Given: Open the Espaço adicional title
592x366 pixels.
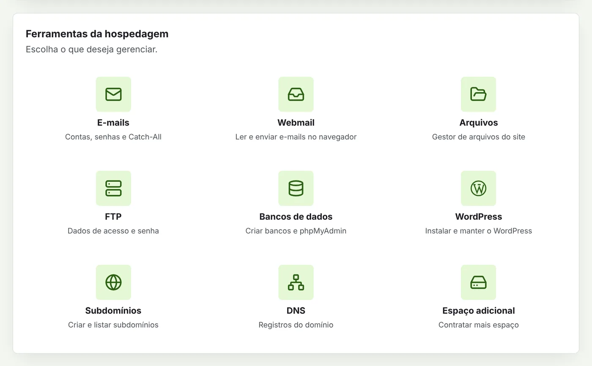Looking at the screenshot, I should [479, 311].
